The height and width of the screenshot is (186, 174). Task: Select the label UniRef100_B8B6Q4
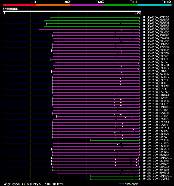click(x=156, y=65)
